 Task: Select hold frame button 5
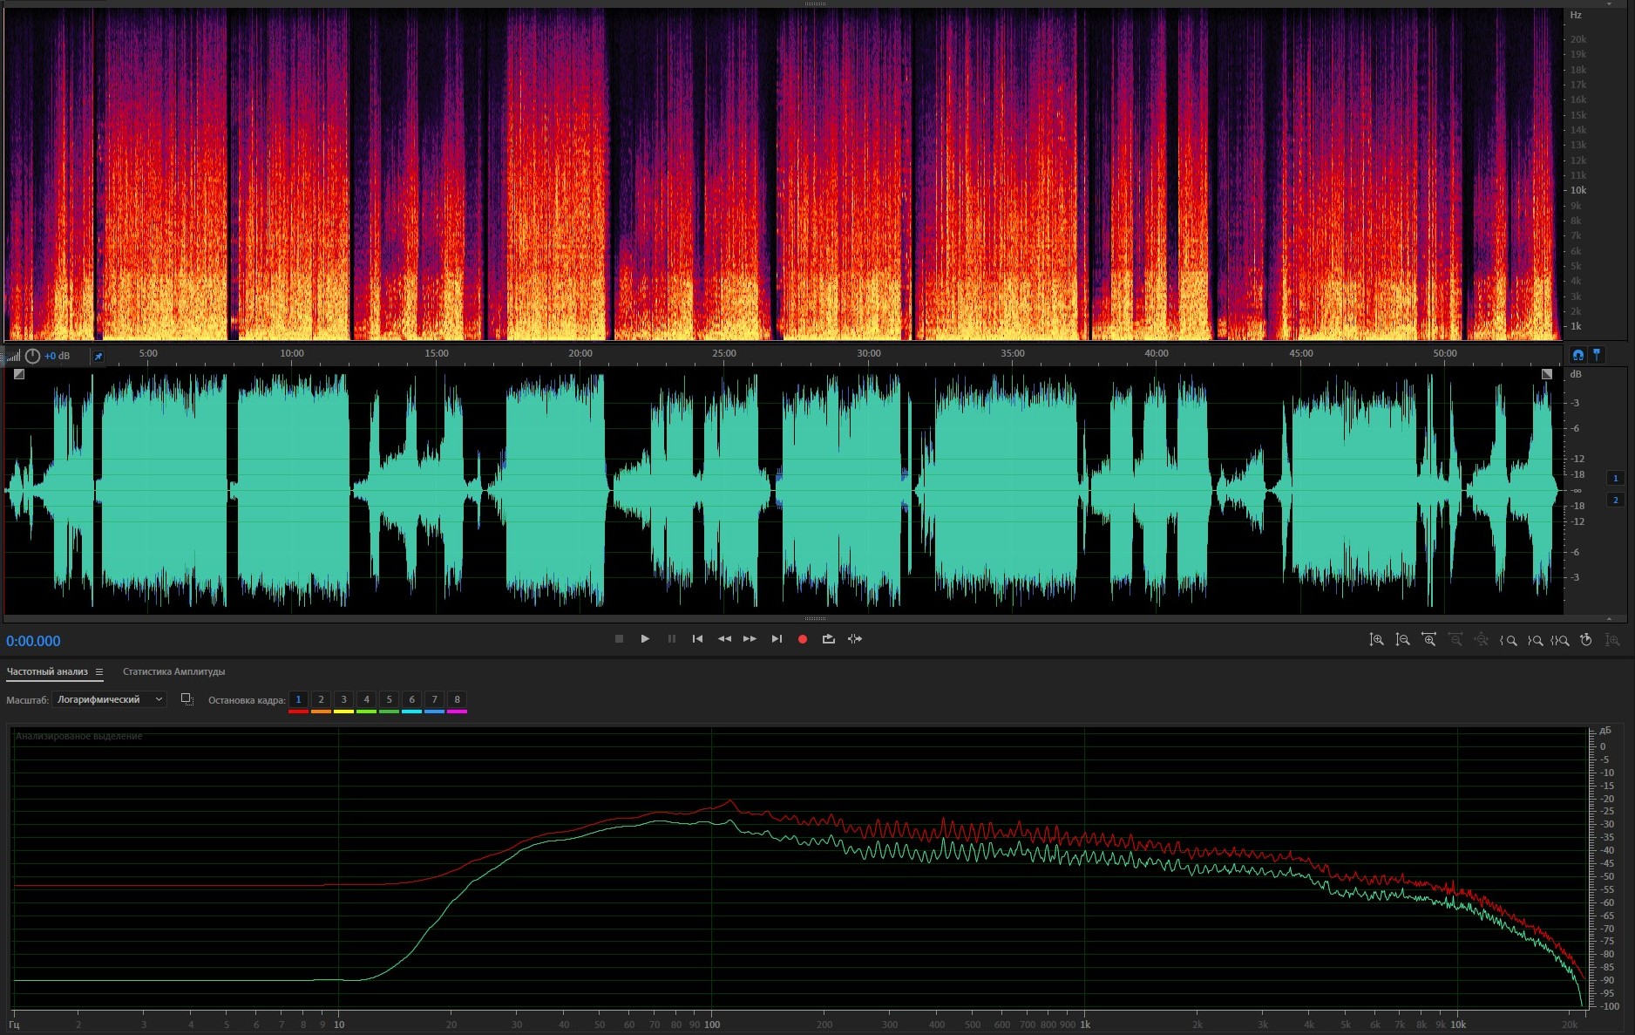pos(389,699)
